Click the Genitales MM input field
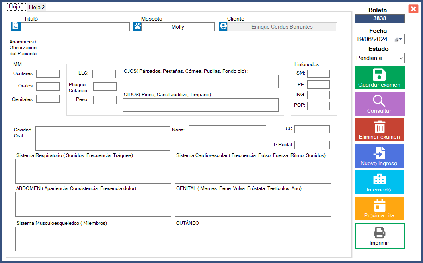Image resolution: width=423 pixels, height=263 pixels. pos(48,99)
